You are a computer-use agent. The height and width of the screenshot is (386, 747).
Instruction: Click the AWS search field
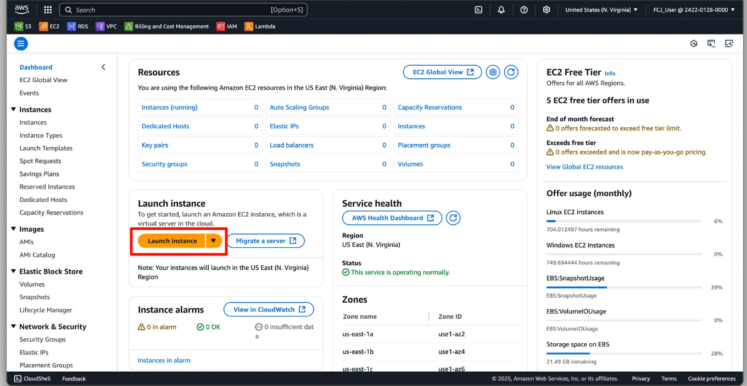coord(183,10)
